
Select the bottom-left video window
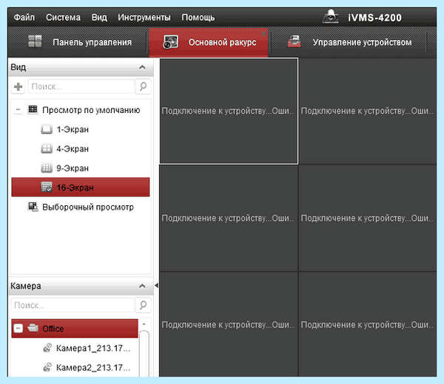coord(229,324)
